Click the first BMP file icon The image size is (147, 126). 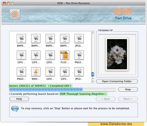point(21,39)
